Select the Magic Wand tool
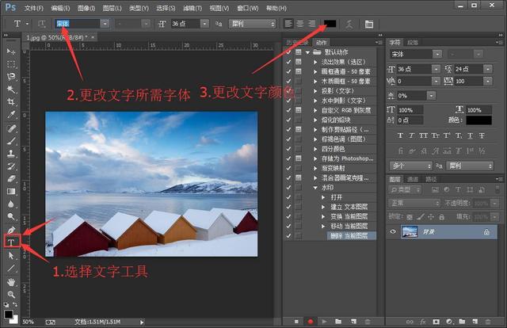Screen dimensions: 507x328 coord(11,90)
